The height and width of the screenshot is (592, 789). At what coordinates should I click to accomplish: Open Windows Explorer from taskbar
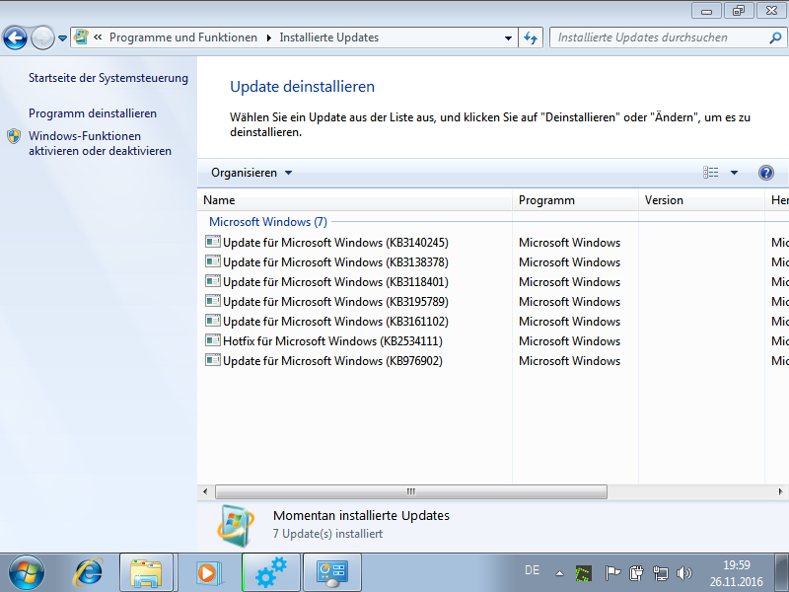146,573
